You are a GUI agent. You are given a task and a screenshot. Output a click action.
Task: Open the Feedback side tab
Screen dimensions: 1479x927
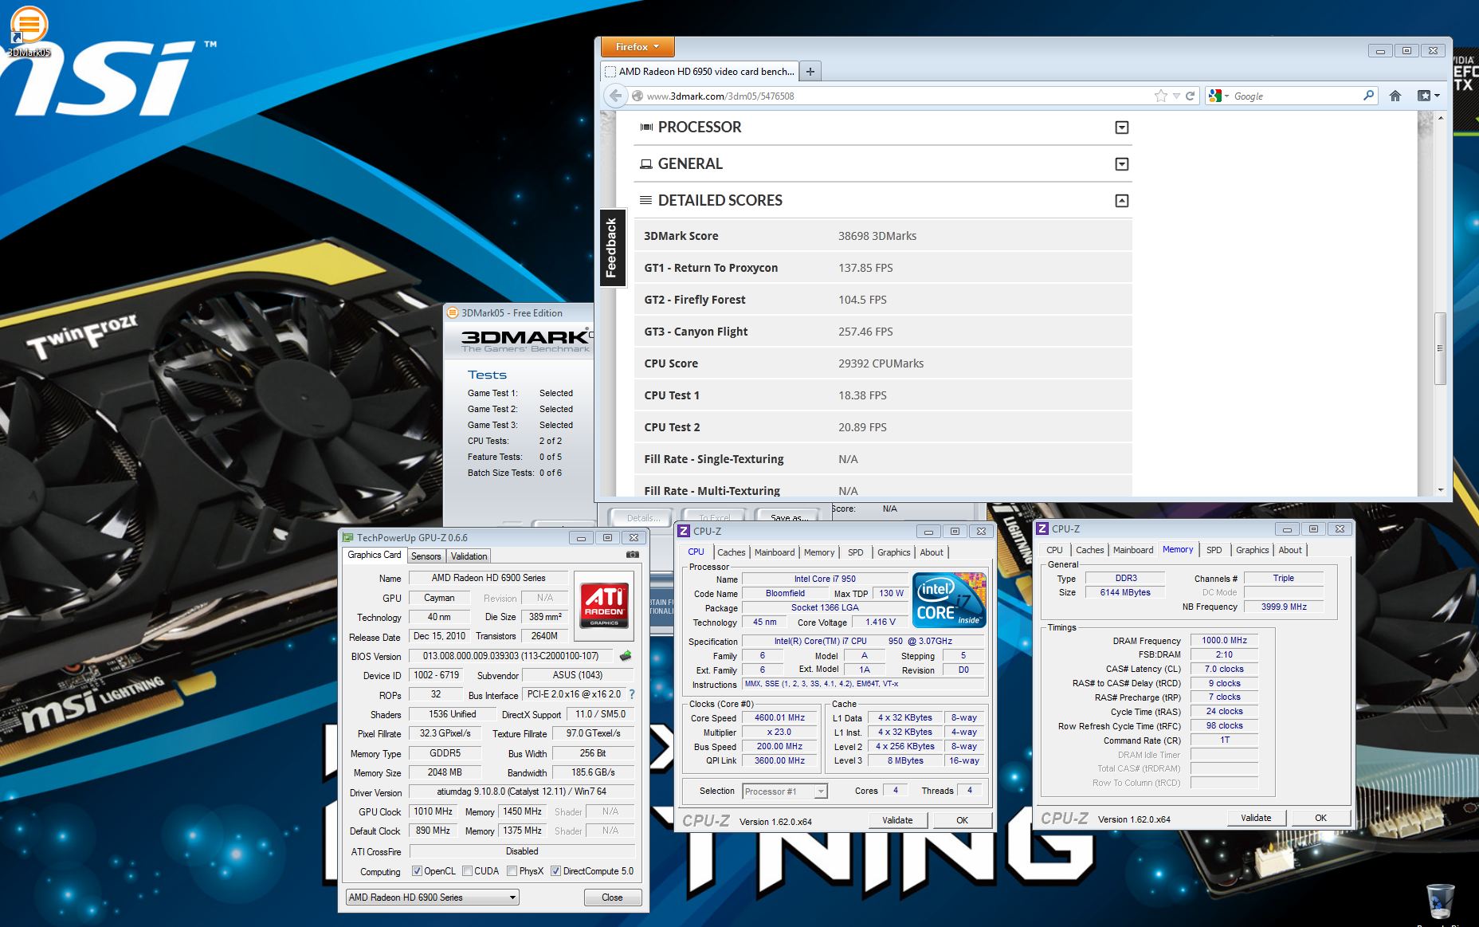click(611, 247)
